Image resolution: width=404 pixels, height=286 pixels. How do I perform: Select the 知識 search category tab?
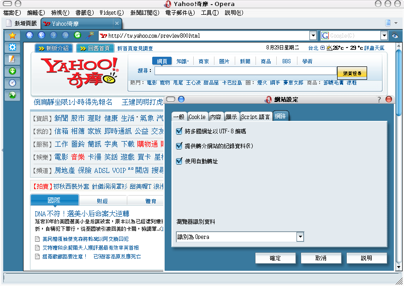pyautogui.click(x=183, y=61)
